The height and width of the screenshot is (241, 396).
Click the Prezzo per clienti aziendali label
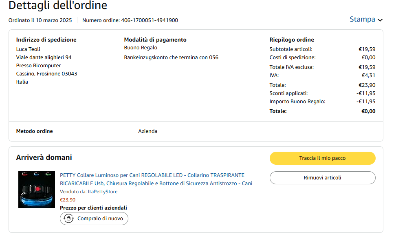(93, 208)
